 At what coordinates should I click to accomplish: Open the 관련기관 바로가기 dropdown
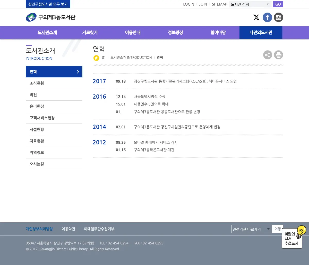(x=252, y=229)
